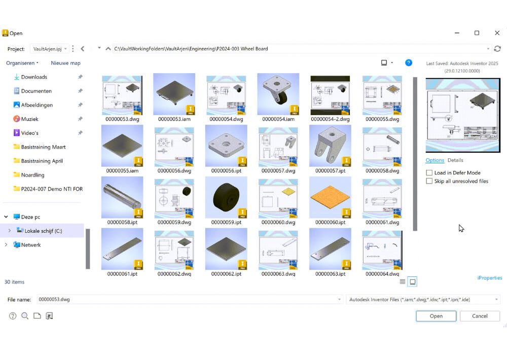Open the Project VaultArjen.ipj dropdown
507x355 pixels.
(49, 49)
